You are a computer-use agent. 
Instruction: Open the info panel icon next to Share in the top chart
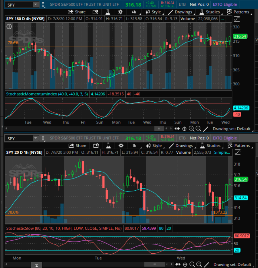(95, 12)
